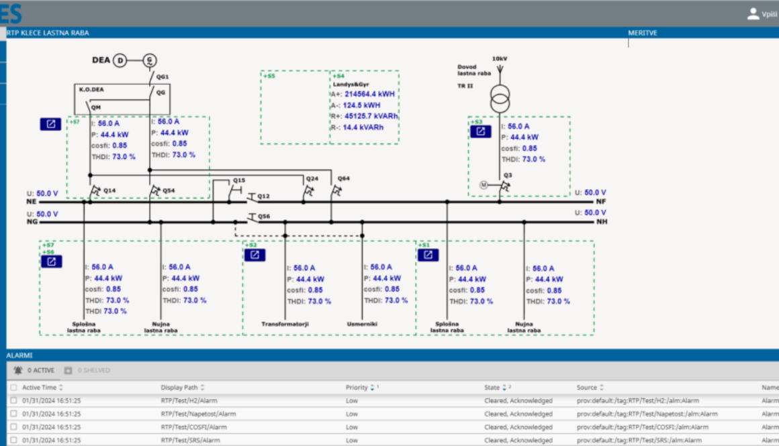Click the Source column header
The height and width of the screenshot is (446, 779).
[x=586, y=388]
